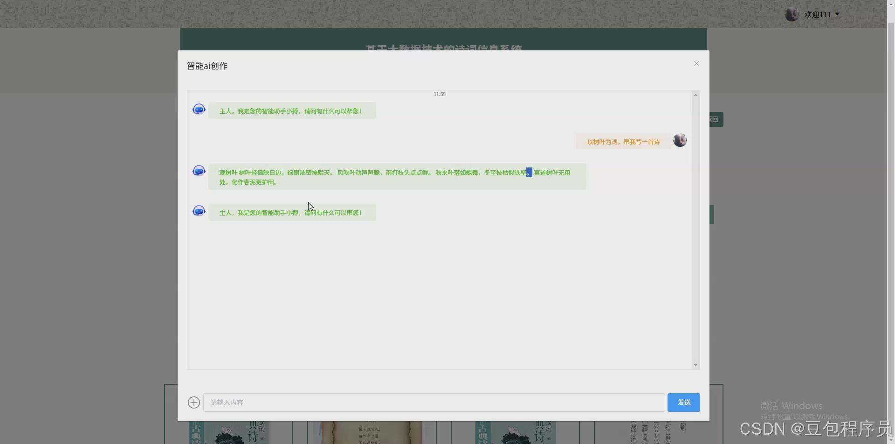Viewport: 895px width, 444px height.
Task: Click the plus attachment icon beside input
Action: [194, 402]
